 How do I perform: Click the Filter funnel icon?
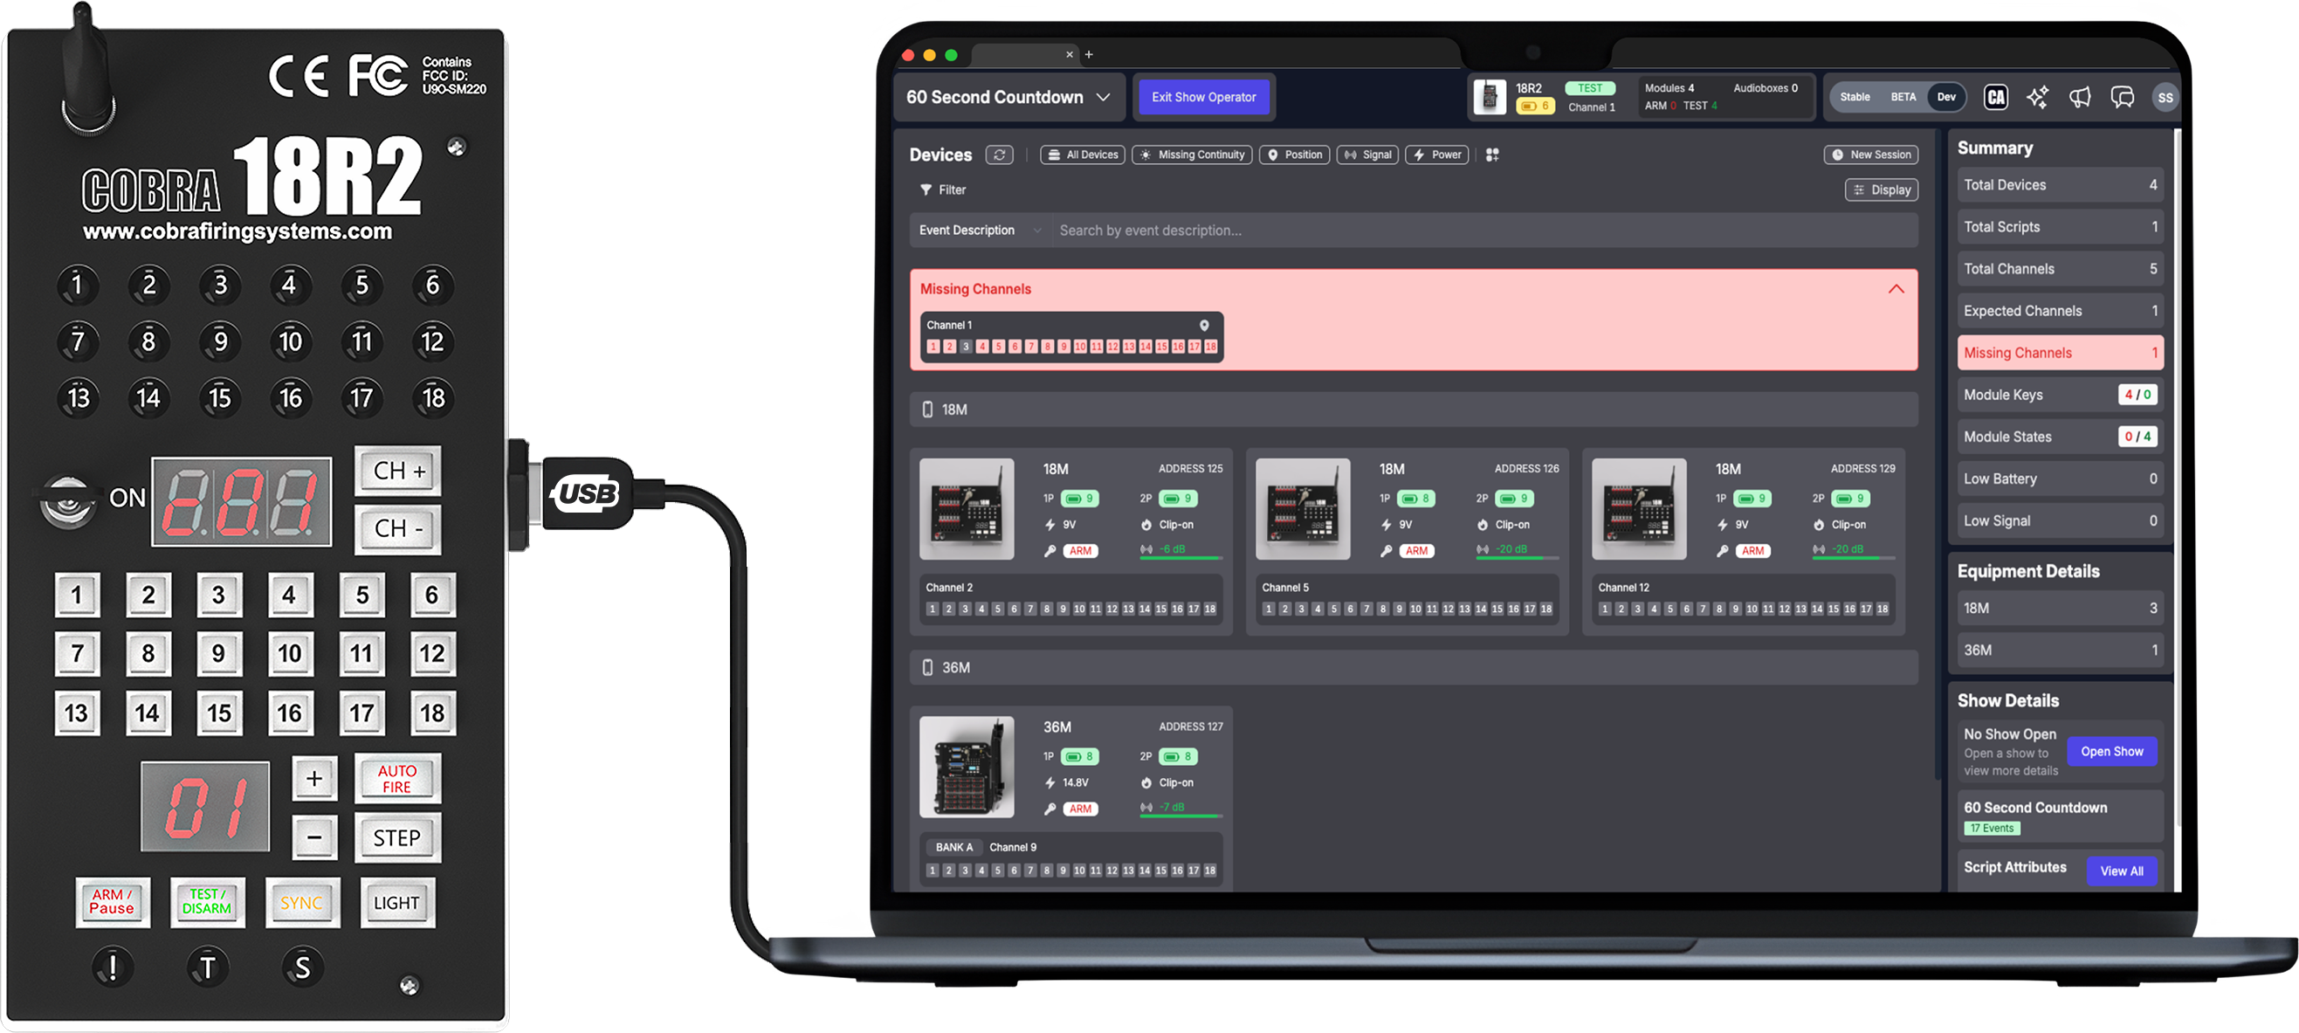point(926,189)
